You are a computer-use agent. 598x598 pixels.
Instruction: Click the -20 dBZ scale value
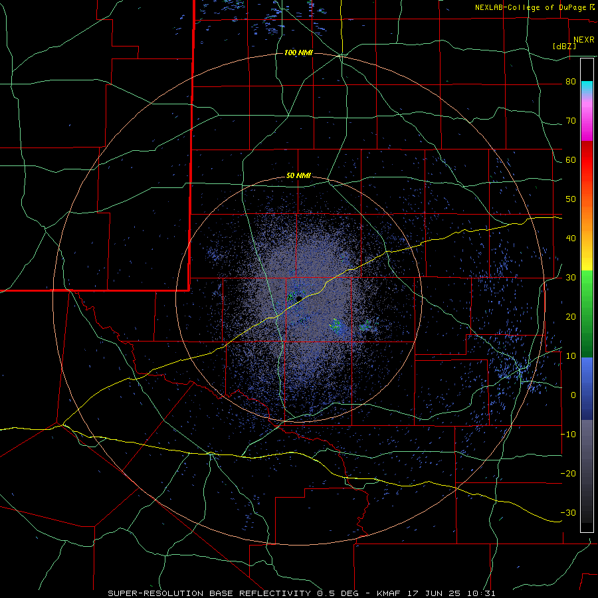tap(568, 474)
